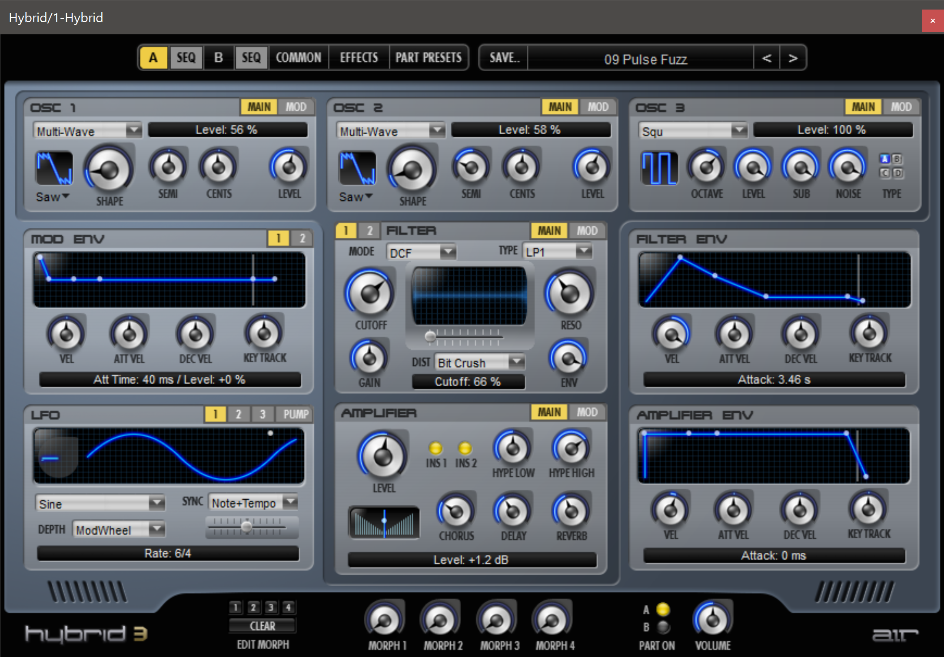Click the OSC 1 SEMI knob

[168, 166]
